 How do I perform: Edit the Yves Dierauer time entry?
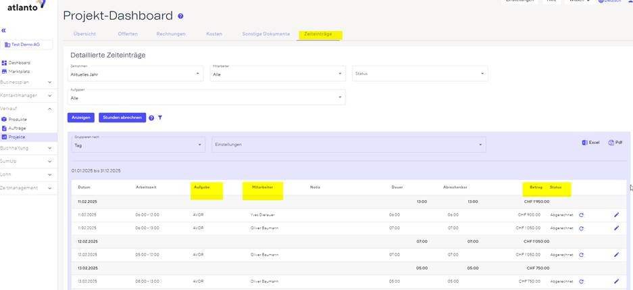(616, 215)
